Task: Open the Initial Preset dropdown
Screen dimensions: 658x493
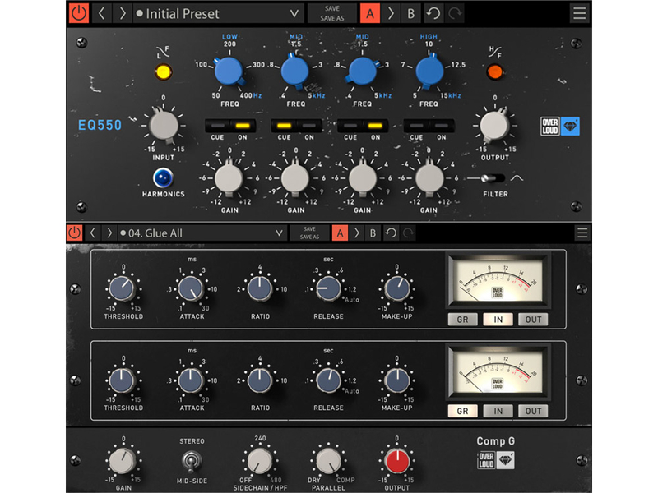Action: [218, 13]
